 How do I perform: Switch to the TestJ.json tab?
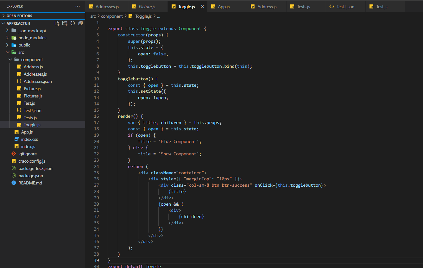tap(345, 7)
